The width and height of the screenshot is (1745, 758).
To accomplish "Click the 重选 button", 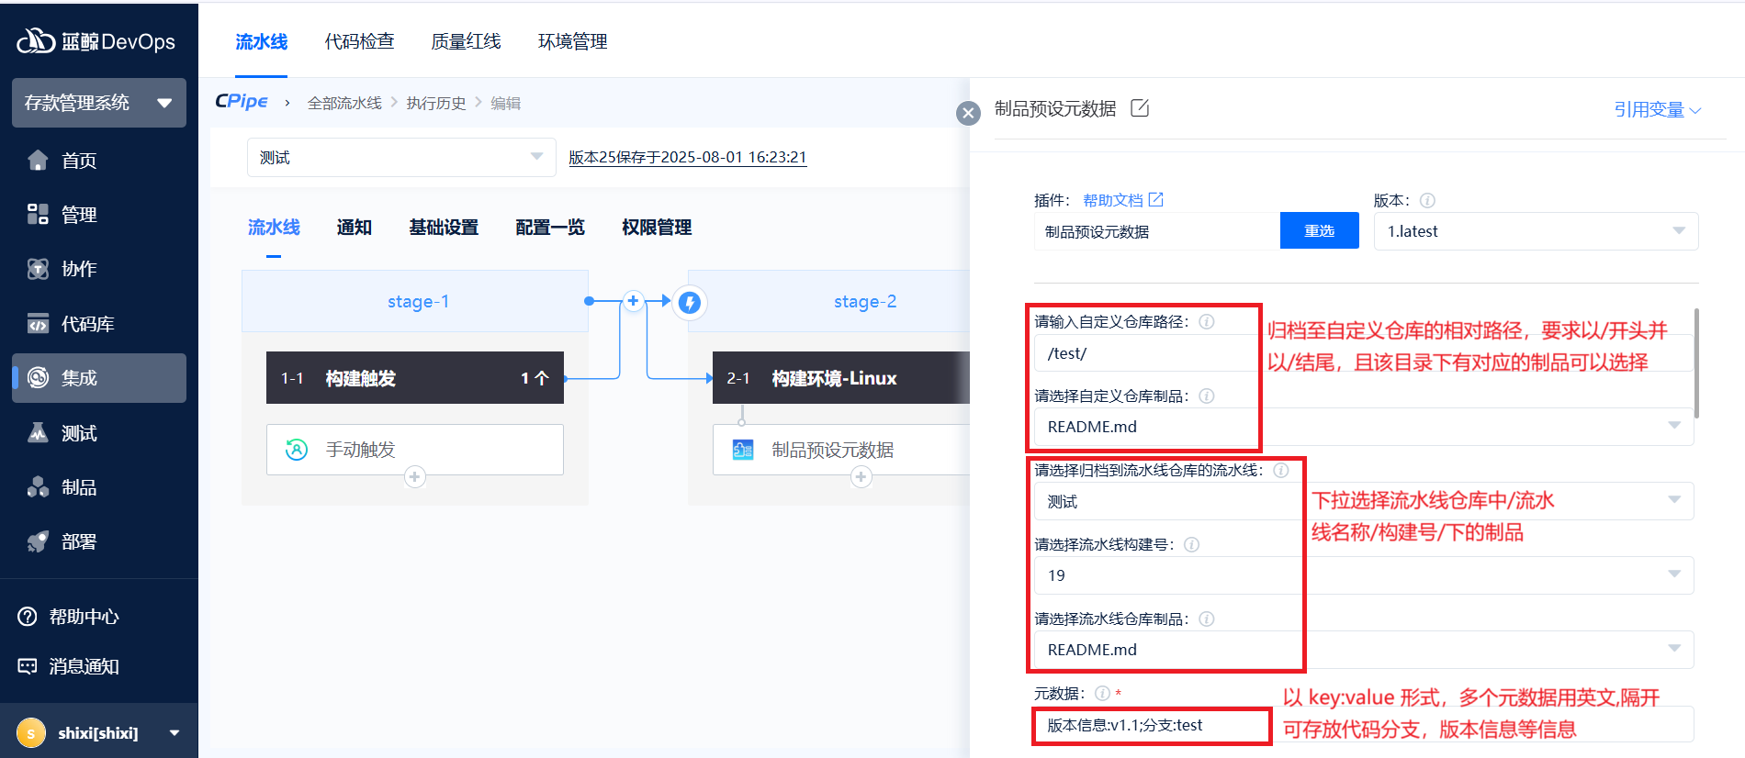I will coord(1319,231).
